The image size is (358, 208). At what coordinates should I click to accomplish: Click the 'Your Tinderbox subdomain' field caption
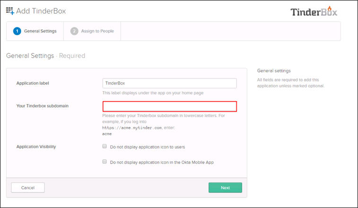pos(43,106)
